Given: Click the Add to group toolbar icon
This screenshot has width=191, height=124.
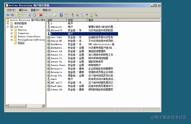Looking at the screenshot, I should pyautogui.click(x=96, y=15).
